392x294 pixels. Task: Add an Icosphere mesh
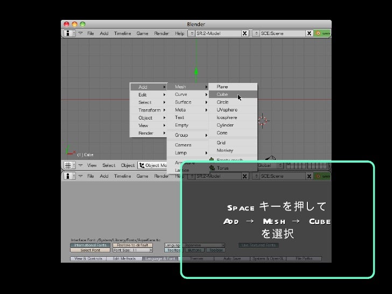(233, 117)
